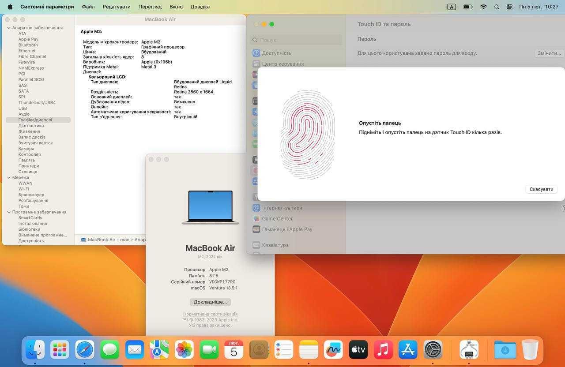
Task: Select Bluetooth in hardware list
Action: [x=28, y=45]
